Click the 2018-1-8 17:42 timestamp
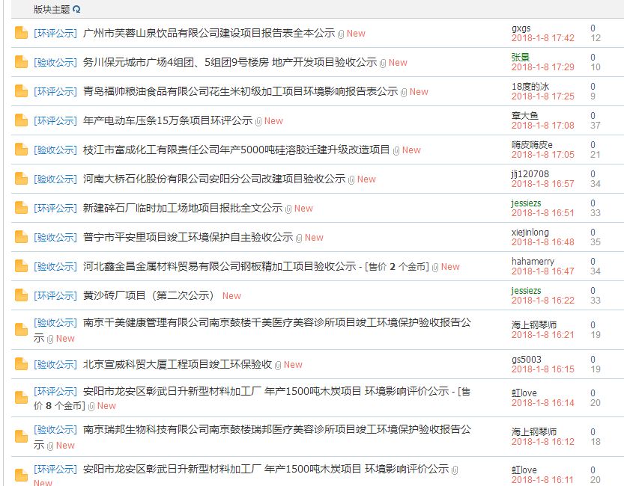This screenshot has width=624, height=486. tap(543, 38)
